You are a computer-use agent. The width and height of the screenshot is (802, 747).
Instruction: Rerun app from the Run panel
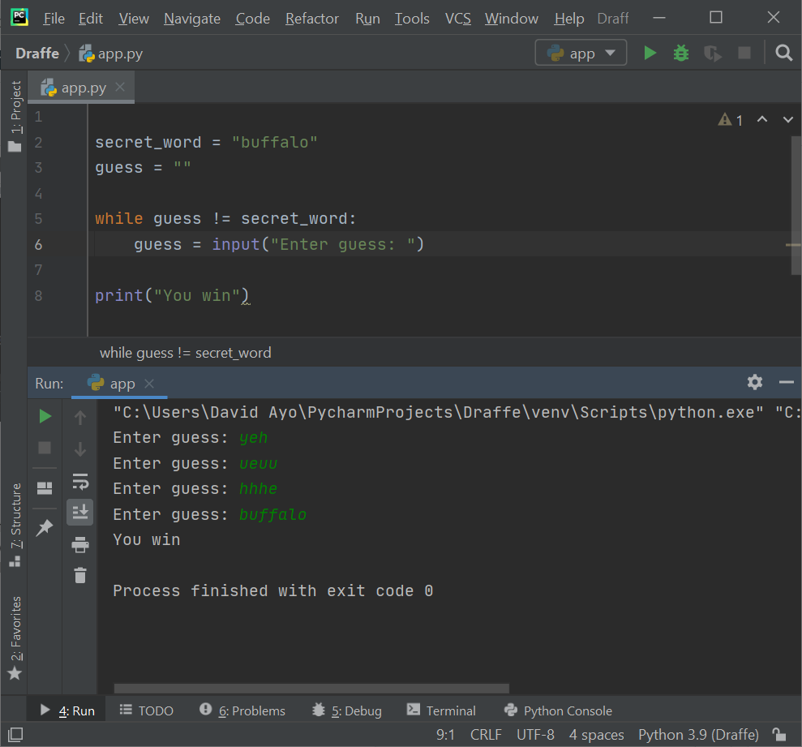point(45,416)
